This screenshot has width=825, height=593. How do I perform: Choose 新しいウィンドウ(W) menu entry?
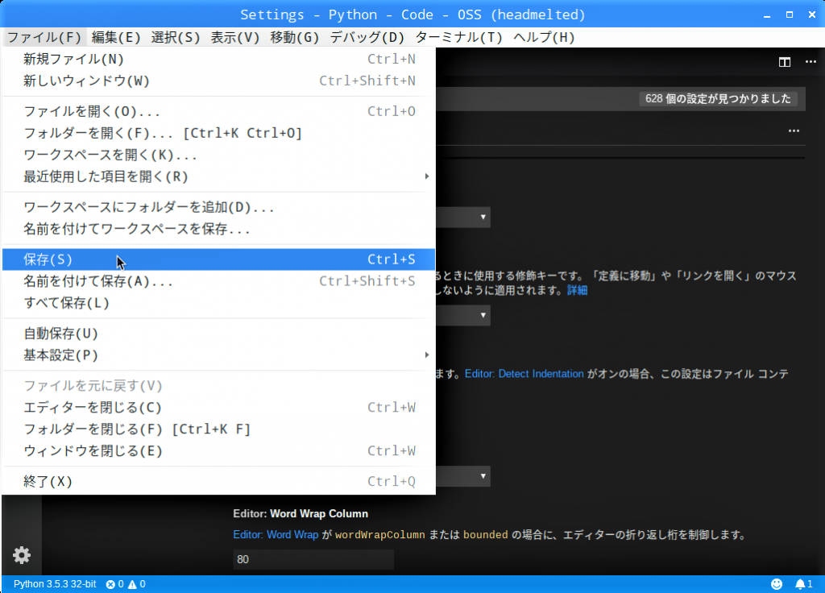(219, 81)
